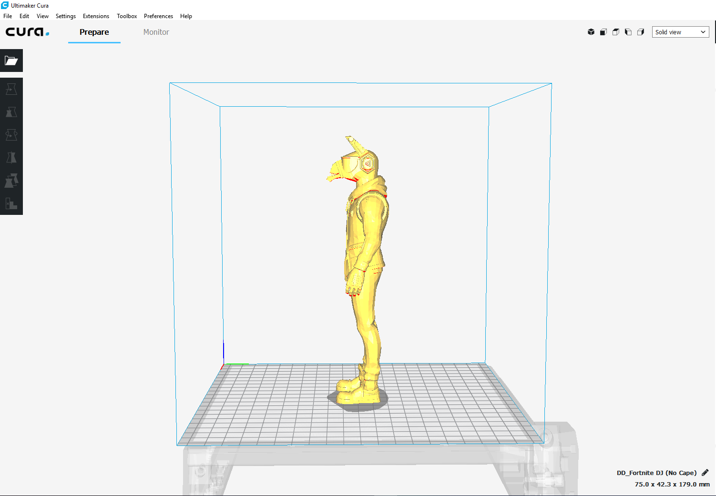Screen dimensions: 716x496
Task: Open the Solid view mode dropdown
Action: click(680, 32)
